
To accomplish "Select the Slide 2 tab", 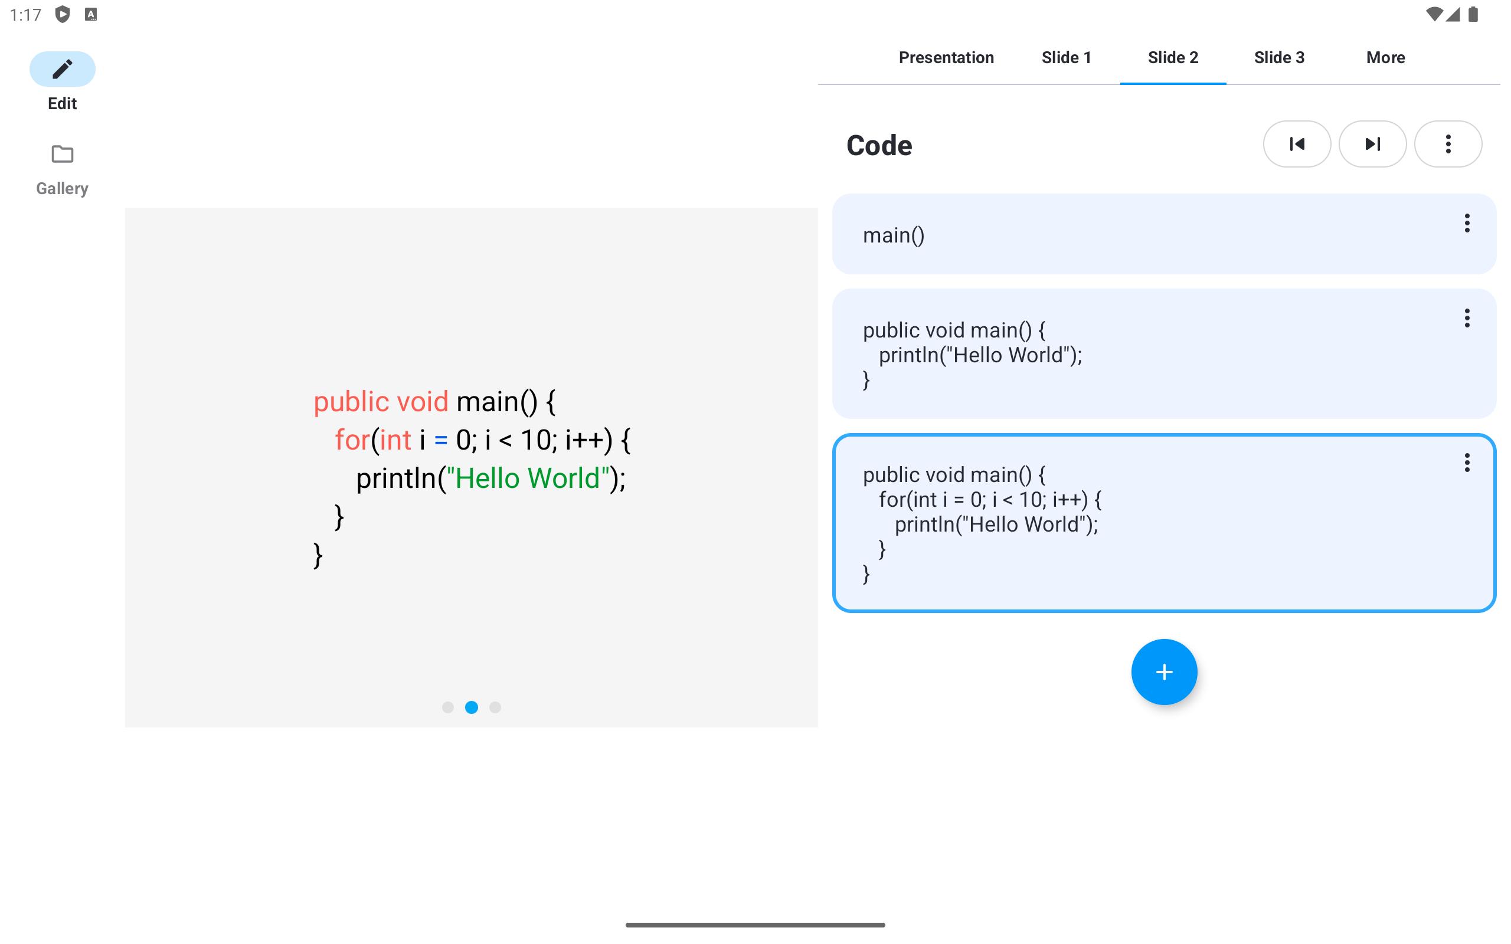I will 1173,57.
